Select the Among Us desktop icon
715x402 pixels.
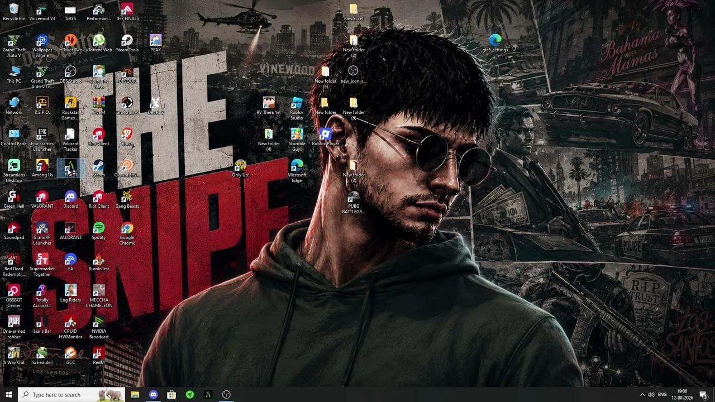click(x=42, y=169)
